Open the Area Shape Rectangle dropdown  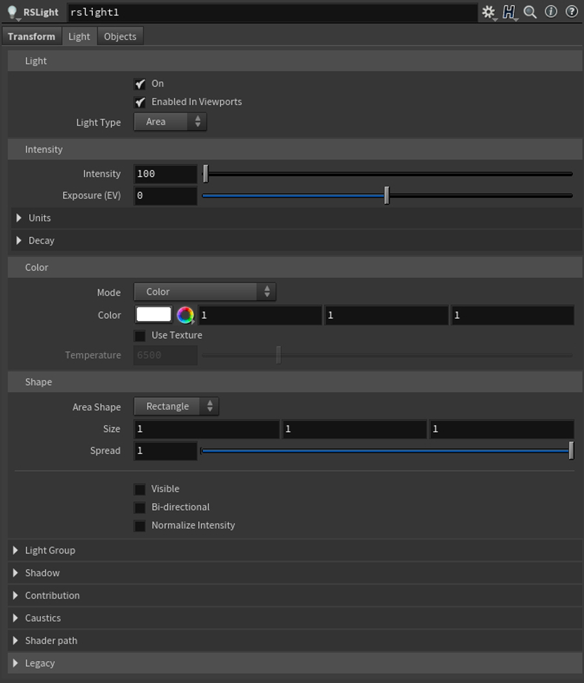176,406
